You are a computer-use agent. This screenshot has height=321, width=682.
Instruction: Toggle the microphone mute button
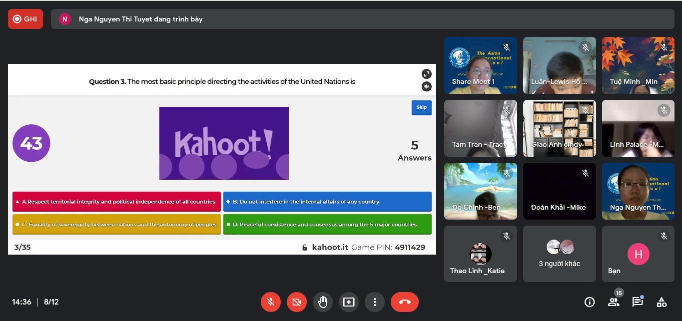[x=270, y=302]
